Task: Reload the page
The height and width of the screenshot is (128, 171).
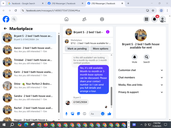Action: click(x=16, y=11)
